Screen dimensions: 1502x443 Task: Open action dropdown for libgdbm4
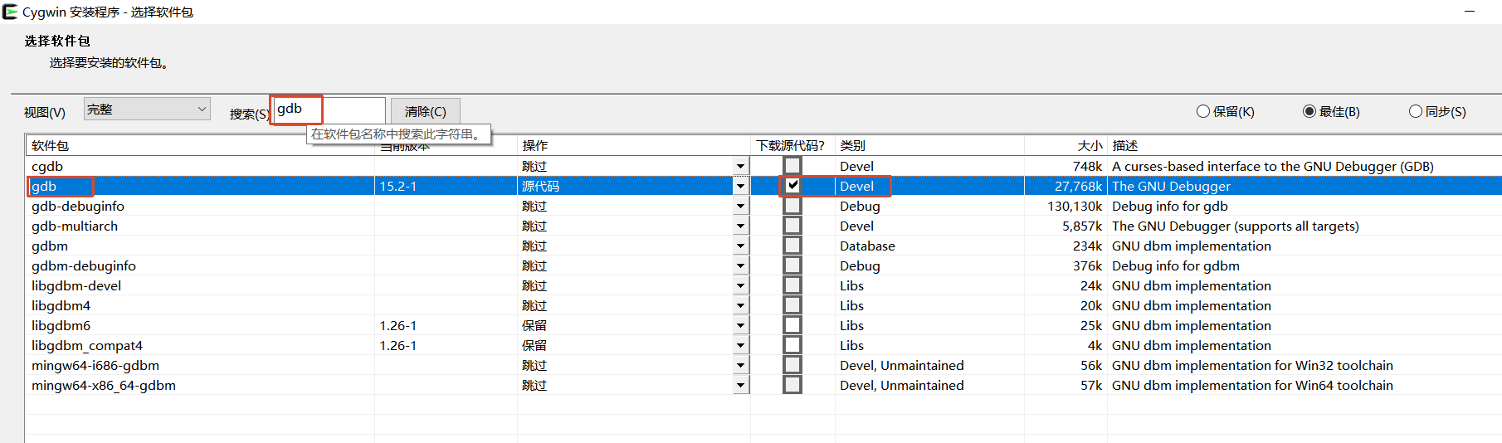pyautogui.click(x=740, y=305)
